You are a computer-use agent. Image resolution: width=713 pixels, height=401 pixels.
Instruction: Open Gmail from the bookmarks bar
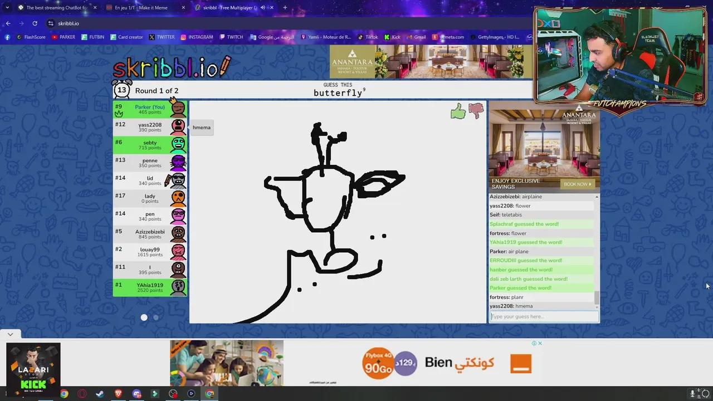[x=417, y=37]
